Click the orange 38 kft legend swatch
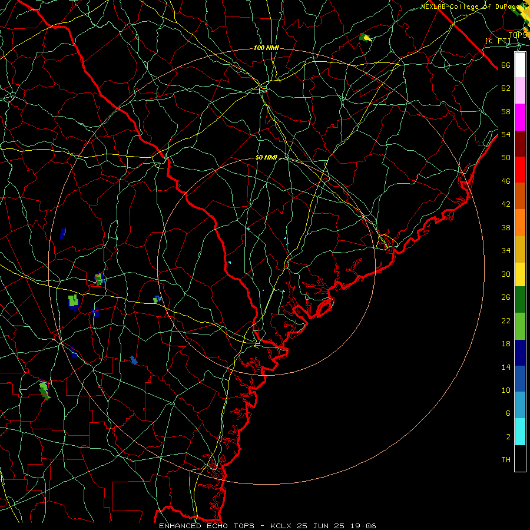This screenshot has height=530, width=530. click(x=520, y=223)
